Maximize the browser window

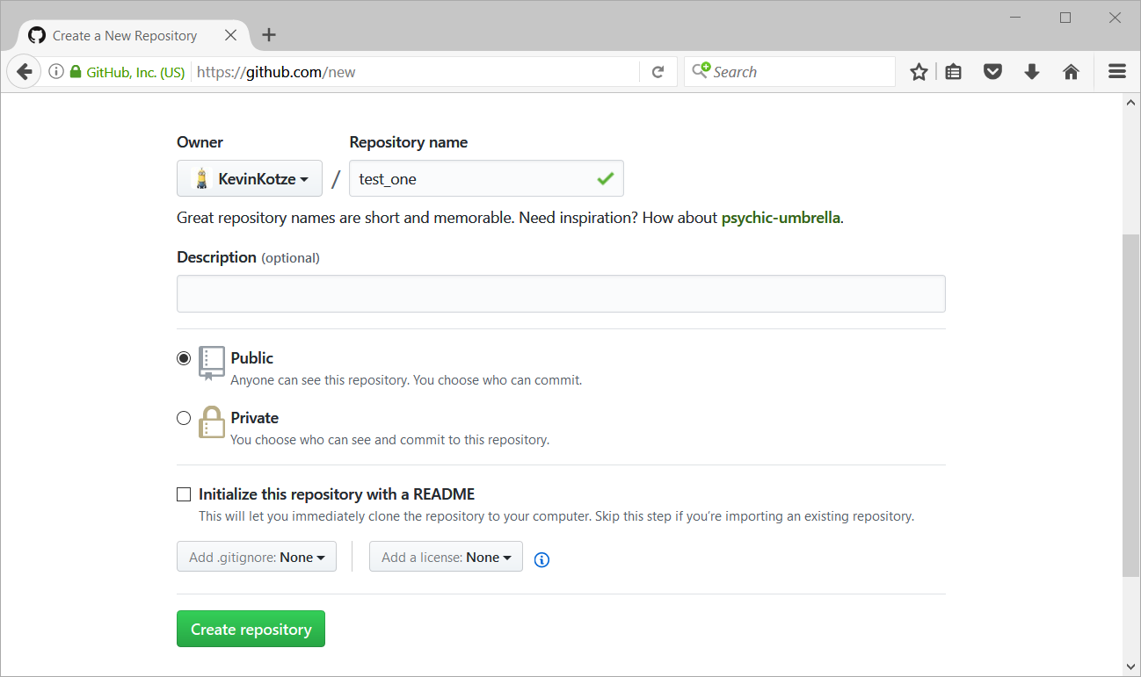1065,18
